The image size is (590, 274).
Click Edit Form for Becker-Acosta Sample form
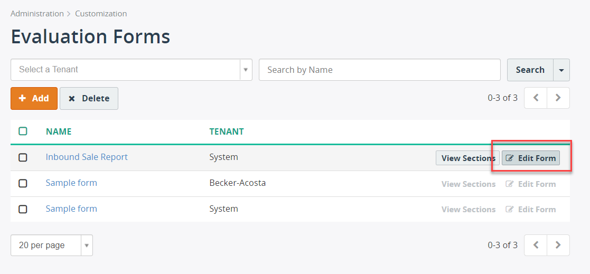[531, 184]
